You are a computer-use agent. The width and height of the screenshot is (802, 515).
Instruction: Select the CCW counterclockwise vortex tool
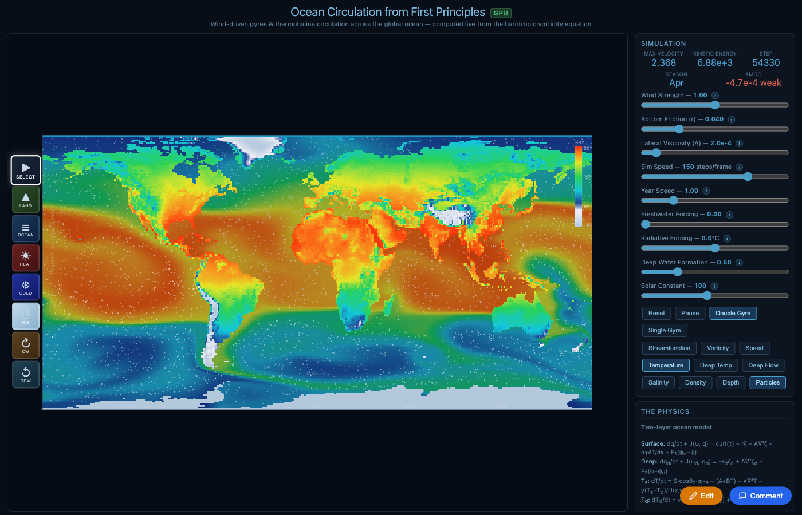25,374
